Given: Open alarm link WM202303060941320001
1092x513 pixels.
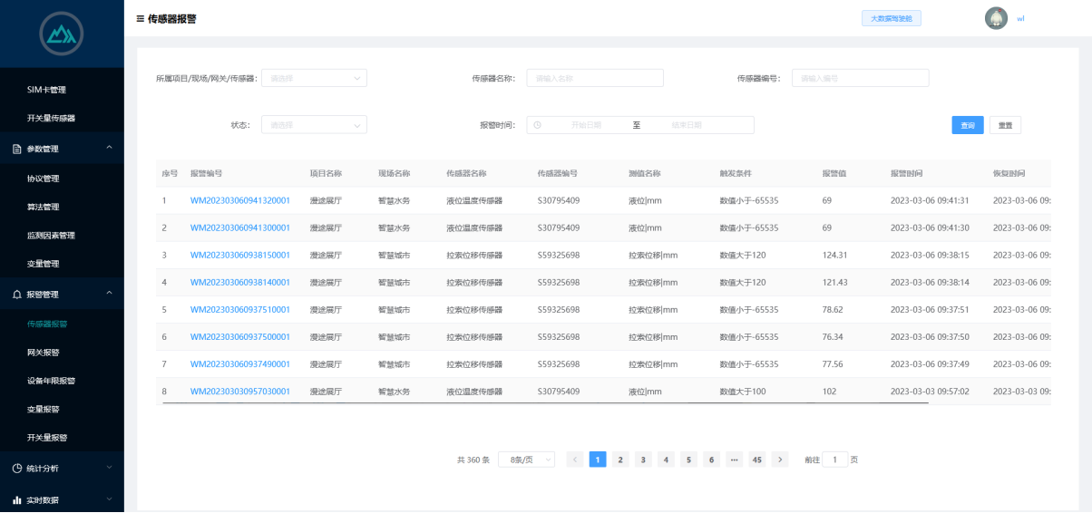Looking at the screenshot, I should (x=239, y=200).
